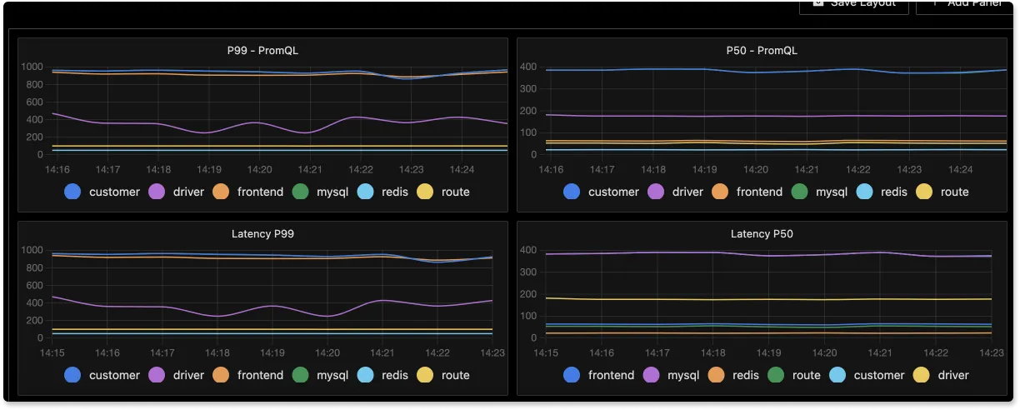Screen dimensions: 1020x410
Task: Click the Save Layout button
Action: (x=854, y=4)
